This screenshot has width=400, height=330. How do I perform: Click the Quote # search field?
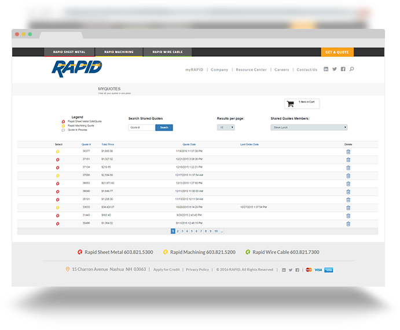(x=142, y=127)
